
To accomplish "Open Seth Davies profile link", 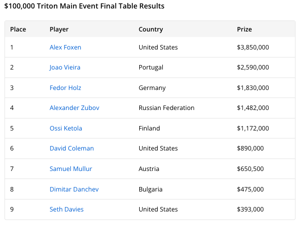I will 66,209.
